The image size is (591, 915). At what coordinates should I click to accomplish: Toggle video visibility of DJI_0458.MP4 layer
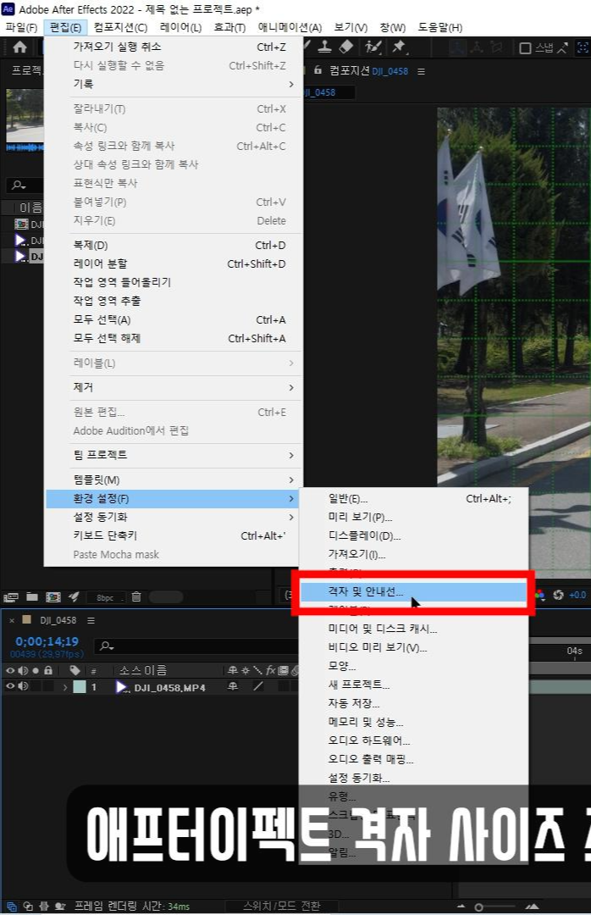pyautogui.click(x=10, y=687)
